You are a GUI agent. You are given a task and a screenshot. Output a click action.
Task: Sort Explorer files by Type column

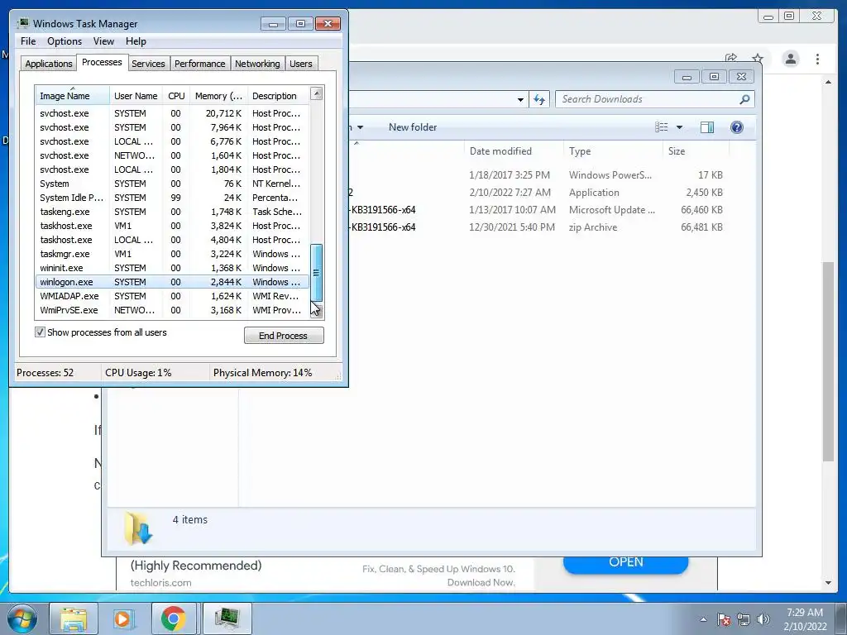point(613,151)
